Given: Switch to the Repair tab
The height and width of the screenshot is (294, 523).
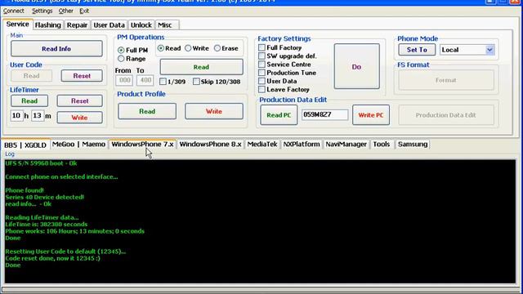Looking at the screenshot, I should [x=77, y=25].
